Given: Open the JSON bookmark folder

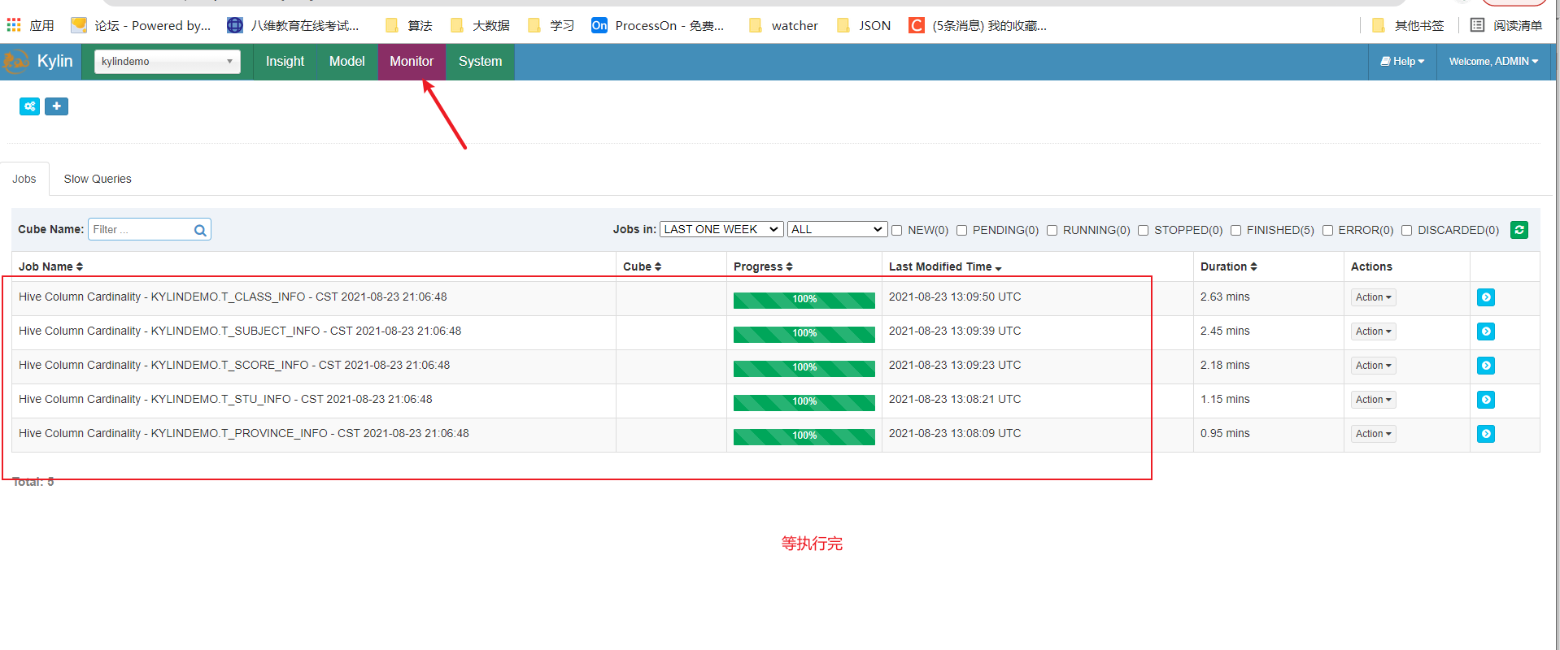Looking at the screenshot, I should coord(864,25).
